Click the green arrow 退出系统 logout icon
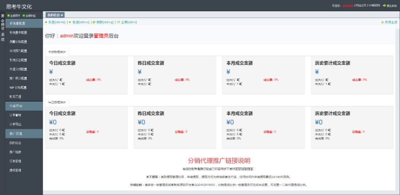Image resolution: width=400 pixels, height=195 pixels. coord(384,6)
